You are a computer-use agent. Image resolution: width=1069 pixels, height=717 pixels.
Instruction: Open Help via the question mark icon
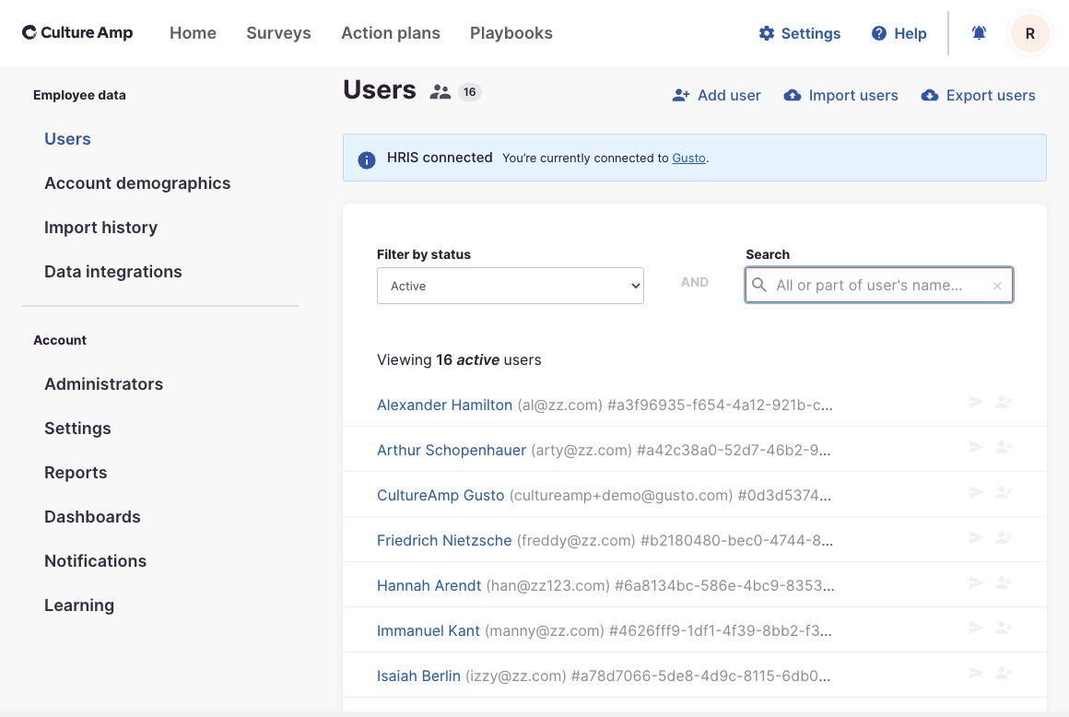879,33
